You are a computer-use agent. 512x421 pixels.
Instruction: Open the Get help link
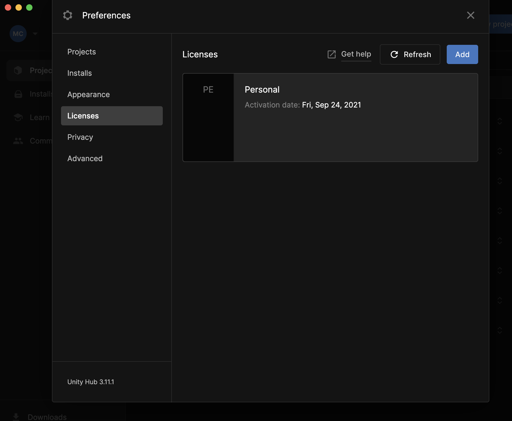[x=356, y=54]
